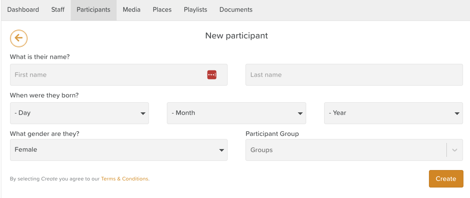This screenshot has width=470, height=198.
Task: Open the Month dropdown
Action: (236, 113)
